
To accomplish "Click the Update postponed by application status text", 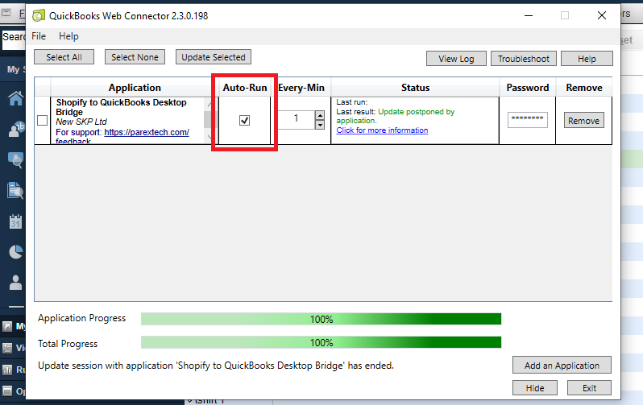I will 396,116.
